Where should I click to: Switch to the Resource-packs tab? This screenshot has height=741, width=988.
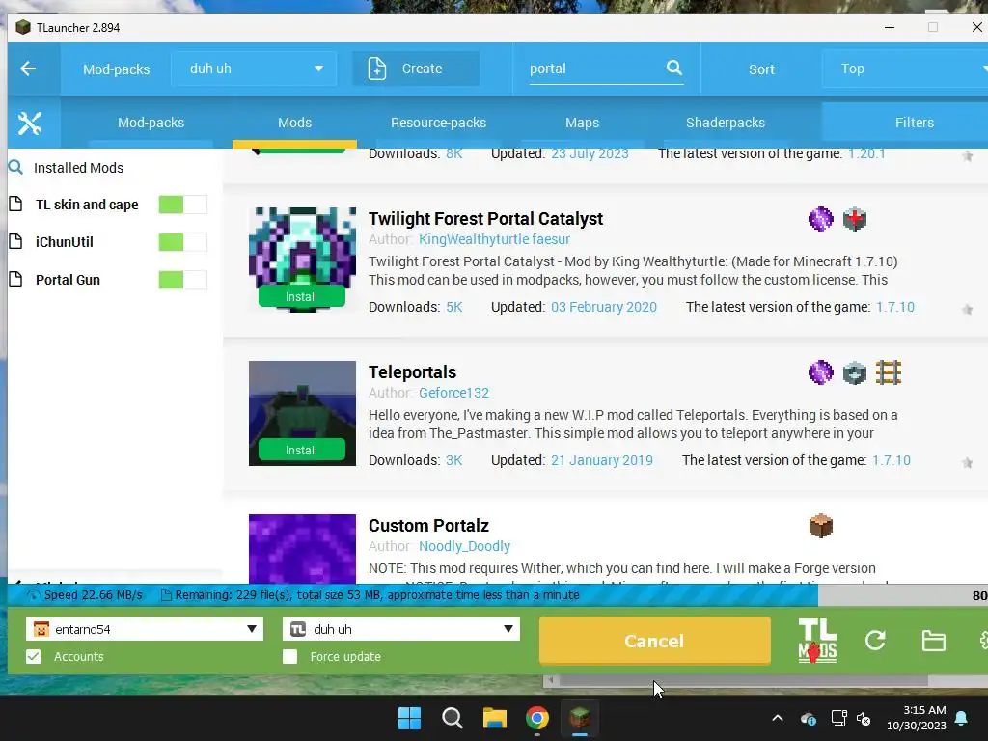(439, 123)
